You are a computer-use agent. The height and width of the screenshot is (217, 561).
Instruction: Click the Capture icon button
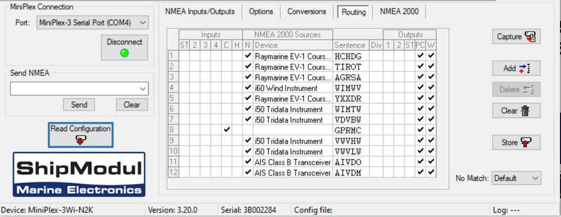click(x=516, y=37)
